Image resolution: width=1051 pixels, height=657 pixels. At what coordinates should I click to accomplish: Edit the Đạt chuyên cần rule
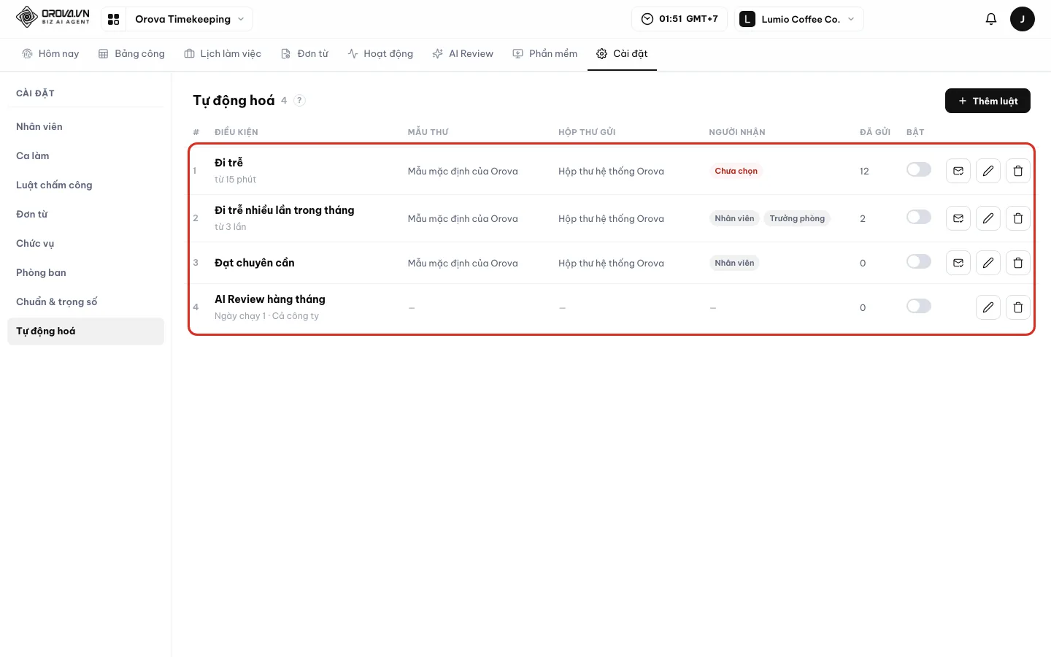pos(988,263)
